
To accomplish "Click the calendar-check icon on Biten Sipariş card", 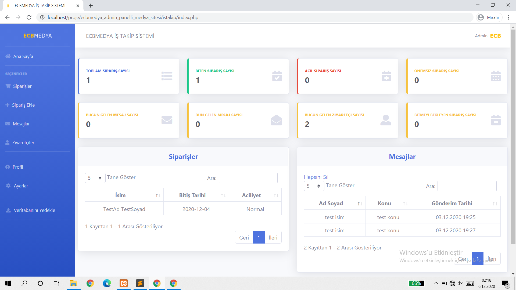I will coord(277,76).
